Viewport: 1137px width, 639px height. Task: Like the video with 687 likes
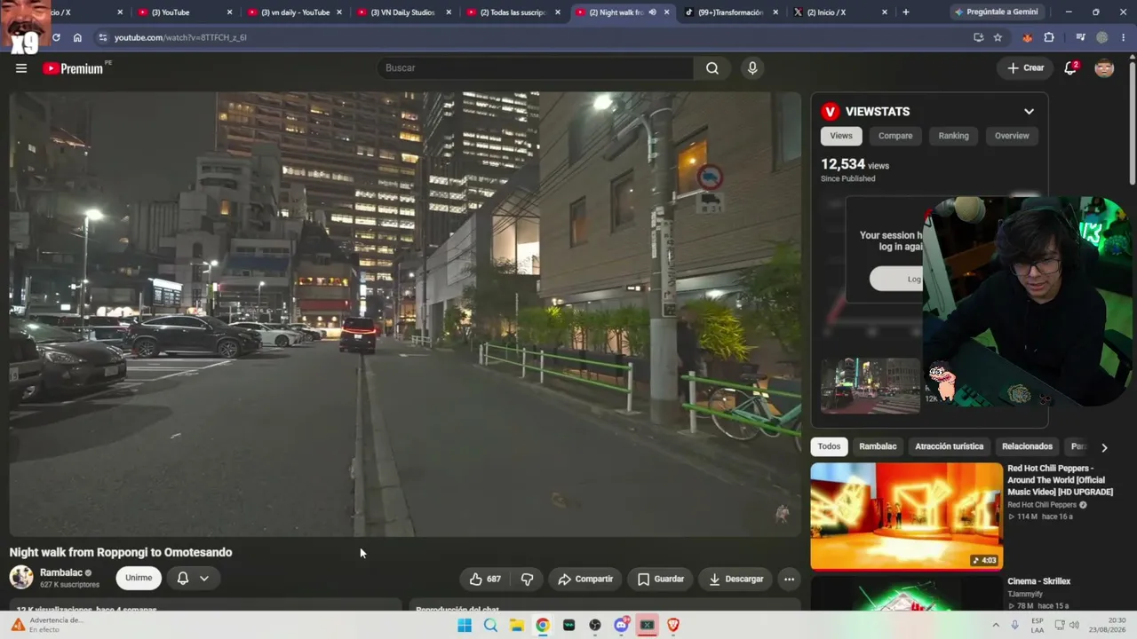pyautogui.click(x=485, y=579)
